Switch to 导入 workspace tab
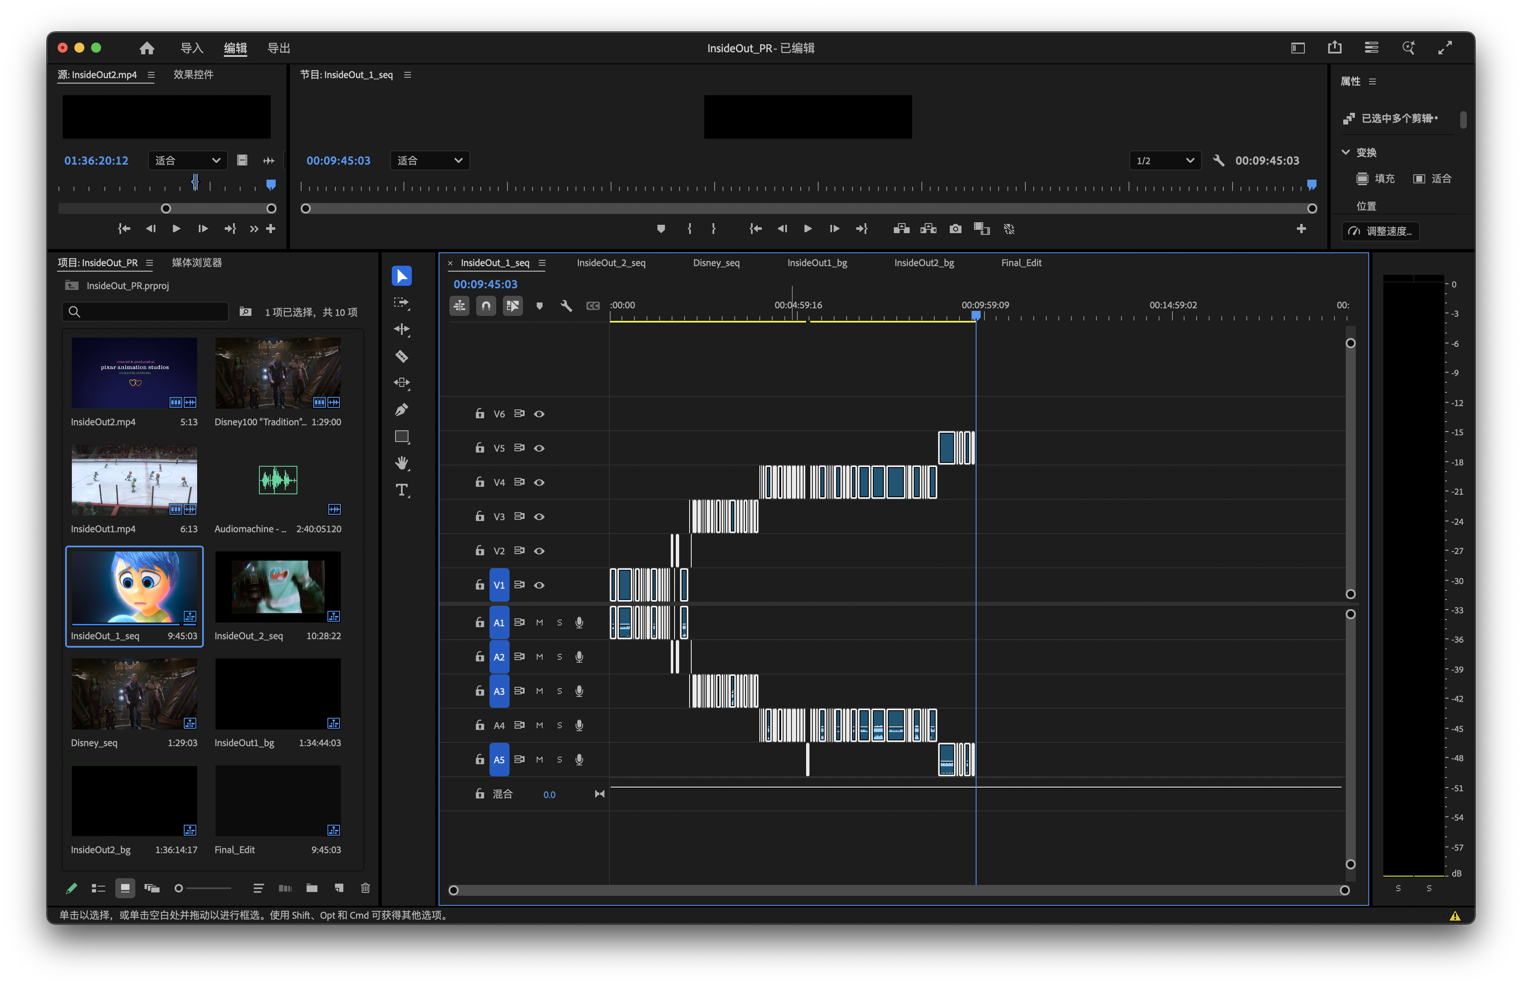 click(192, 48)
